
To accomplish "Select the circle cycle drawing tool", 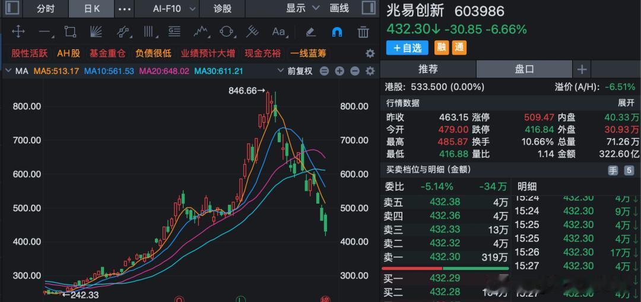I will [226, 31].
